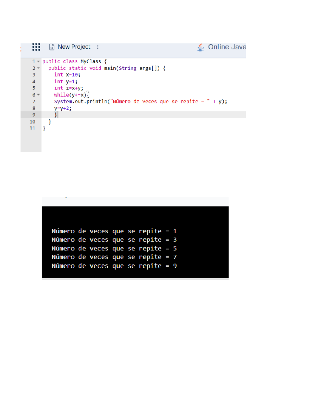The height and width of the screenshot is (404, 312).
Task: Select the file page icon in the header
Action: click(52, 47)
